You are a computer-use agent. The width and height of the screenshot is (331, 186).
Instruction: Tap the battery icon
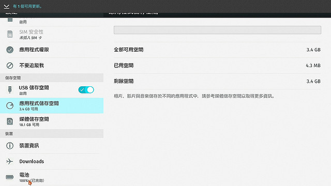point(9,177)
